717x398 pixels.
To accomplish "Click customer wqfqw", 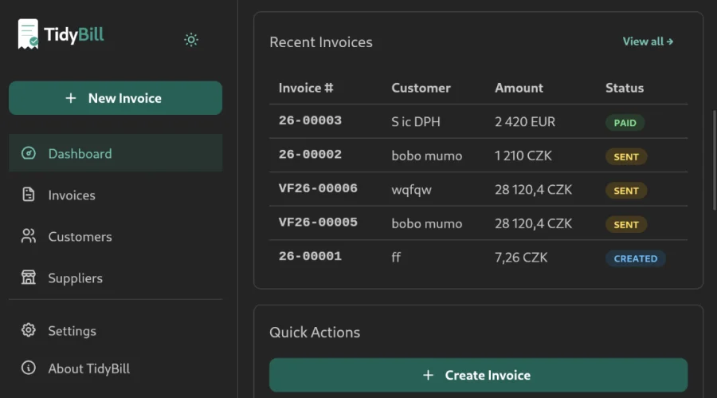I will [x=411, y=190].
